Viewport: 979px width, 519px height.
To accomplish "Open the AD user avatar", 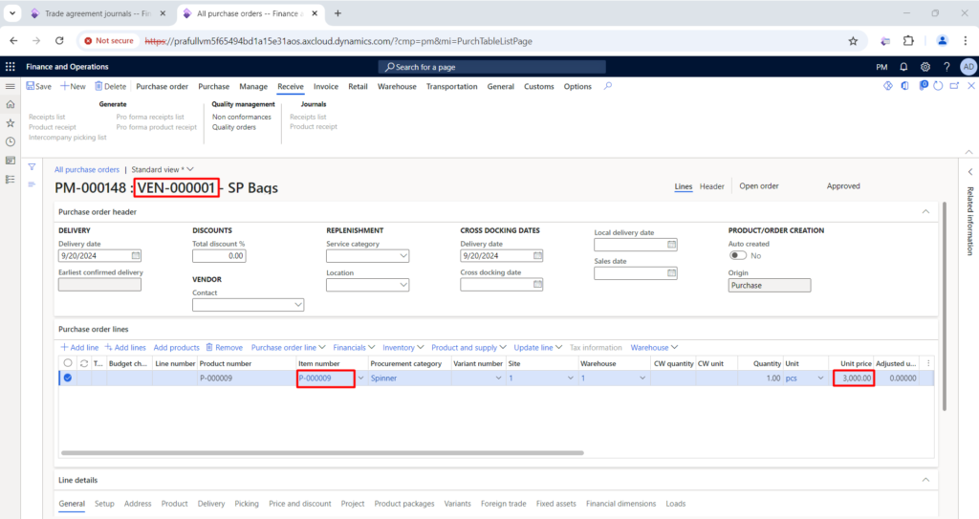I will tap(968, 67).
